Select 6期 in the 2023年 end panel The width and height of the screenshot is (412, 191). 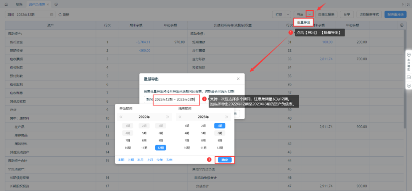(220, 133)
